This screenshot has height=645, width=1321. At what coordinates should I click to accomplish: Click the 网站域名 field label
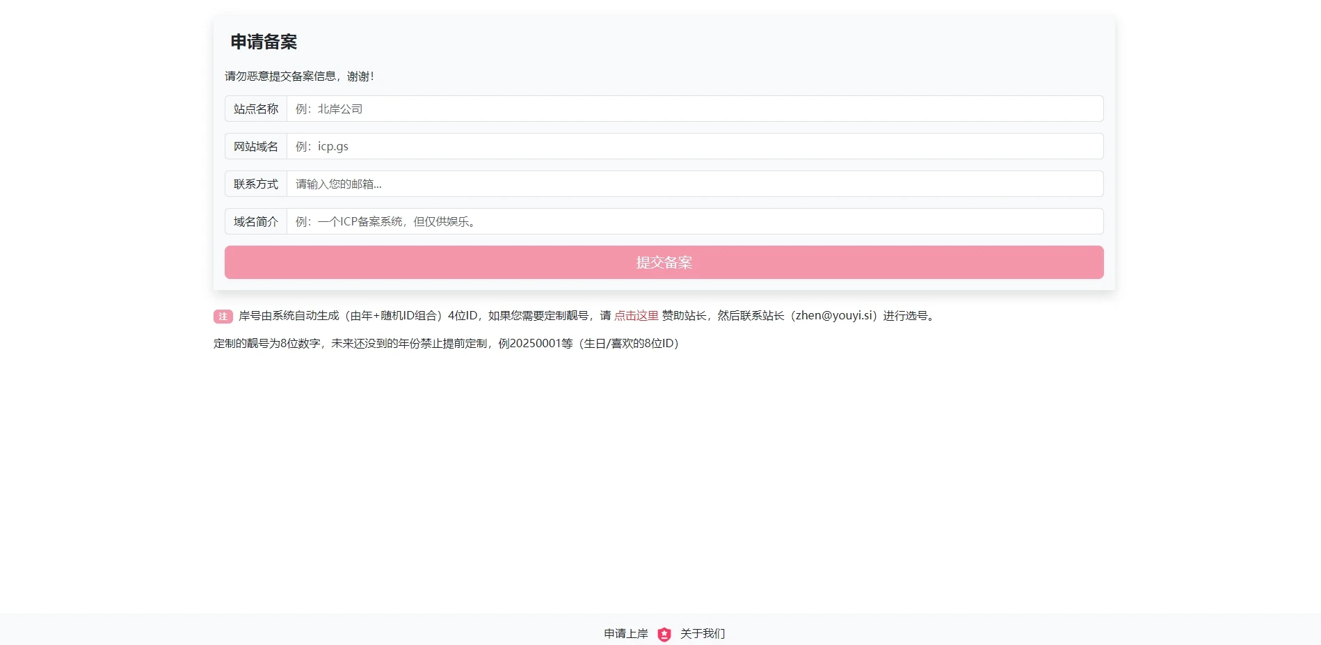[256, 147]
